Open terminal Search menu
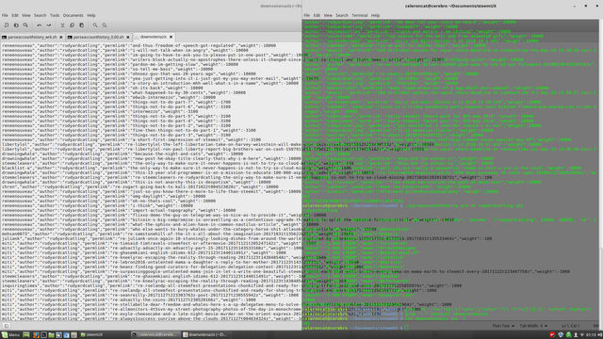 coord(342,15)
